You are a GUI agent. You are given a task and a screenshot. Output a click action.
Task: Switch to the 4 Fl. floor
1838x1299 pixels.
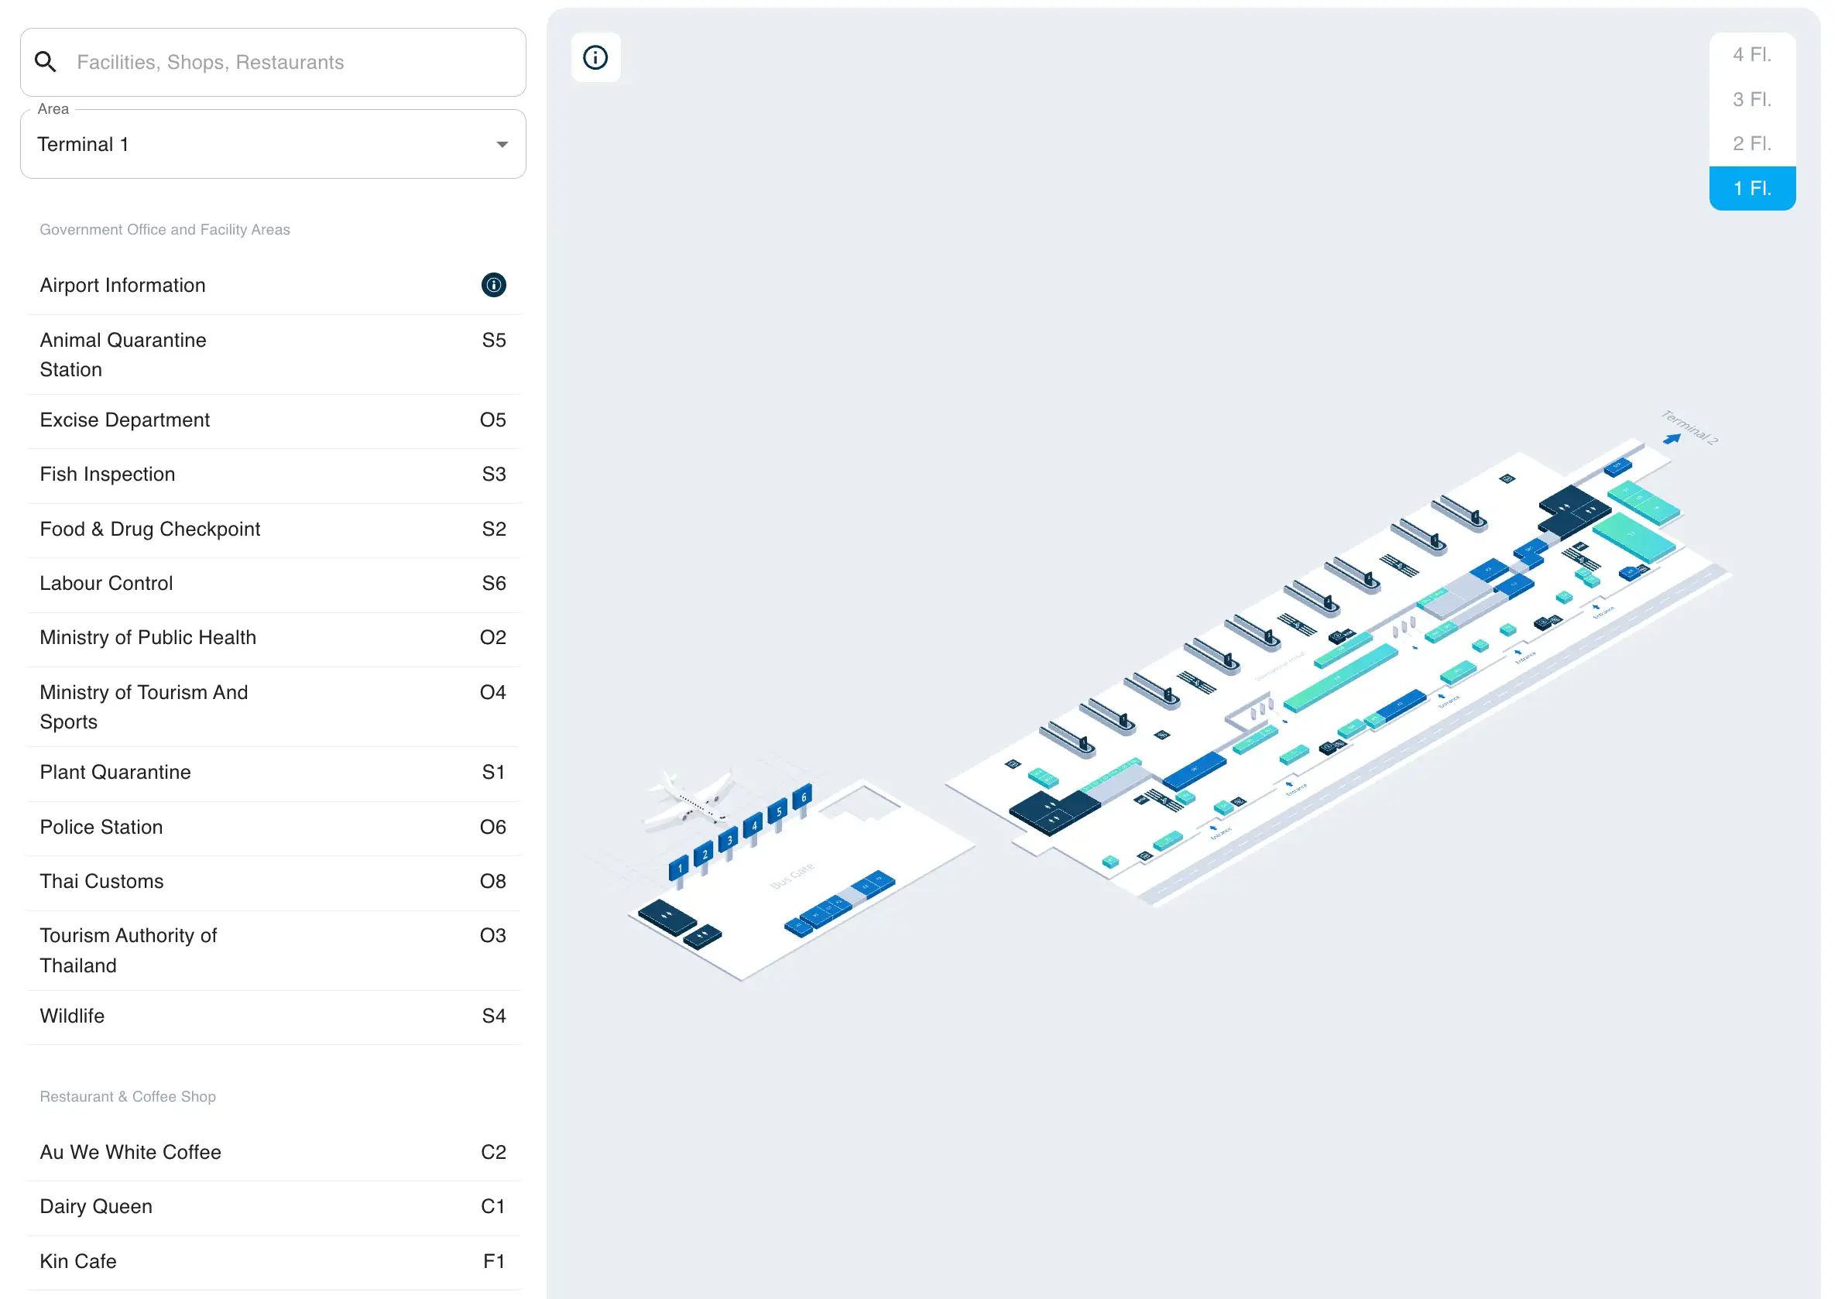(x=1751, y=54)
